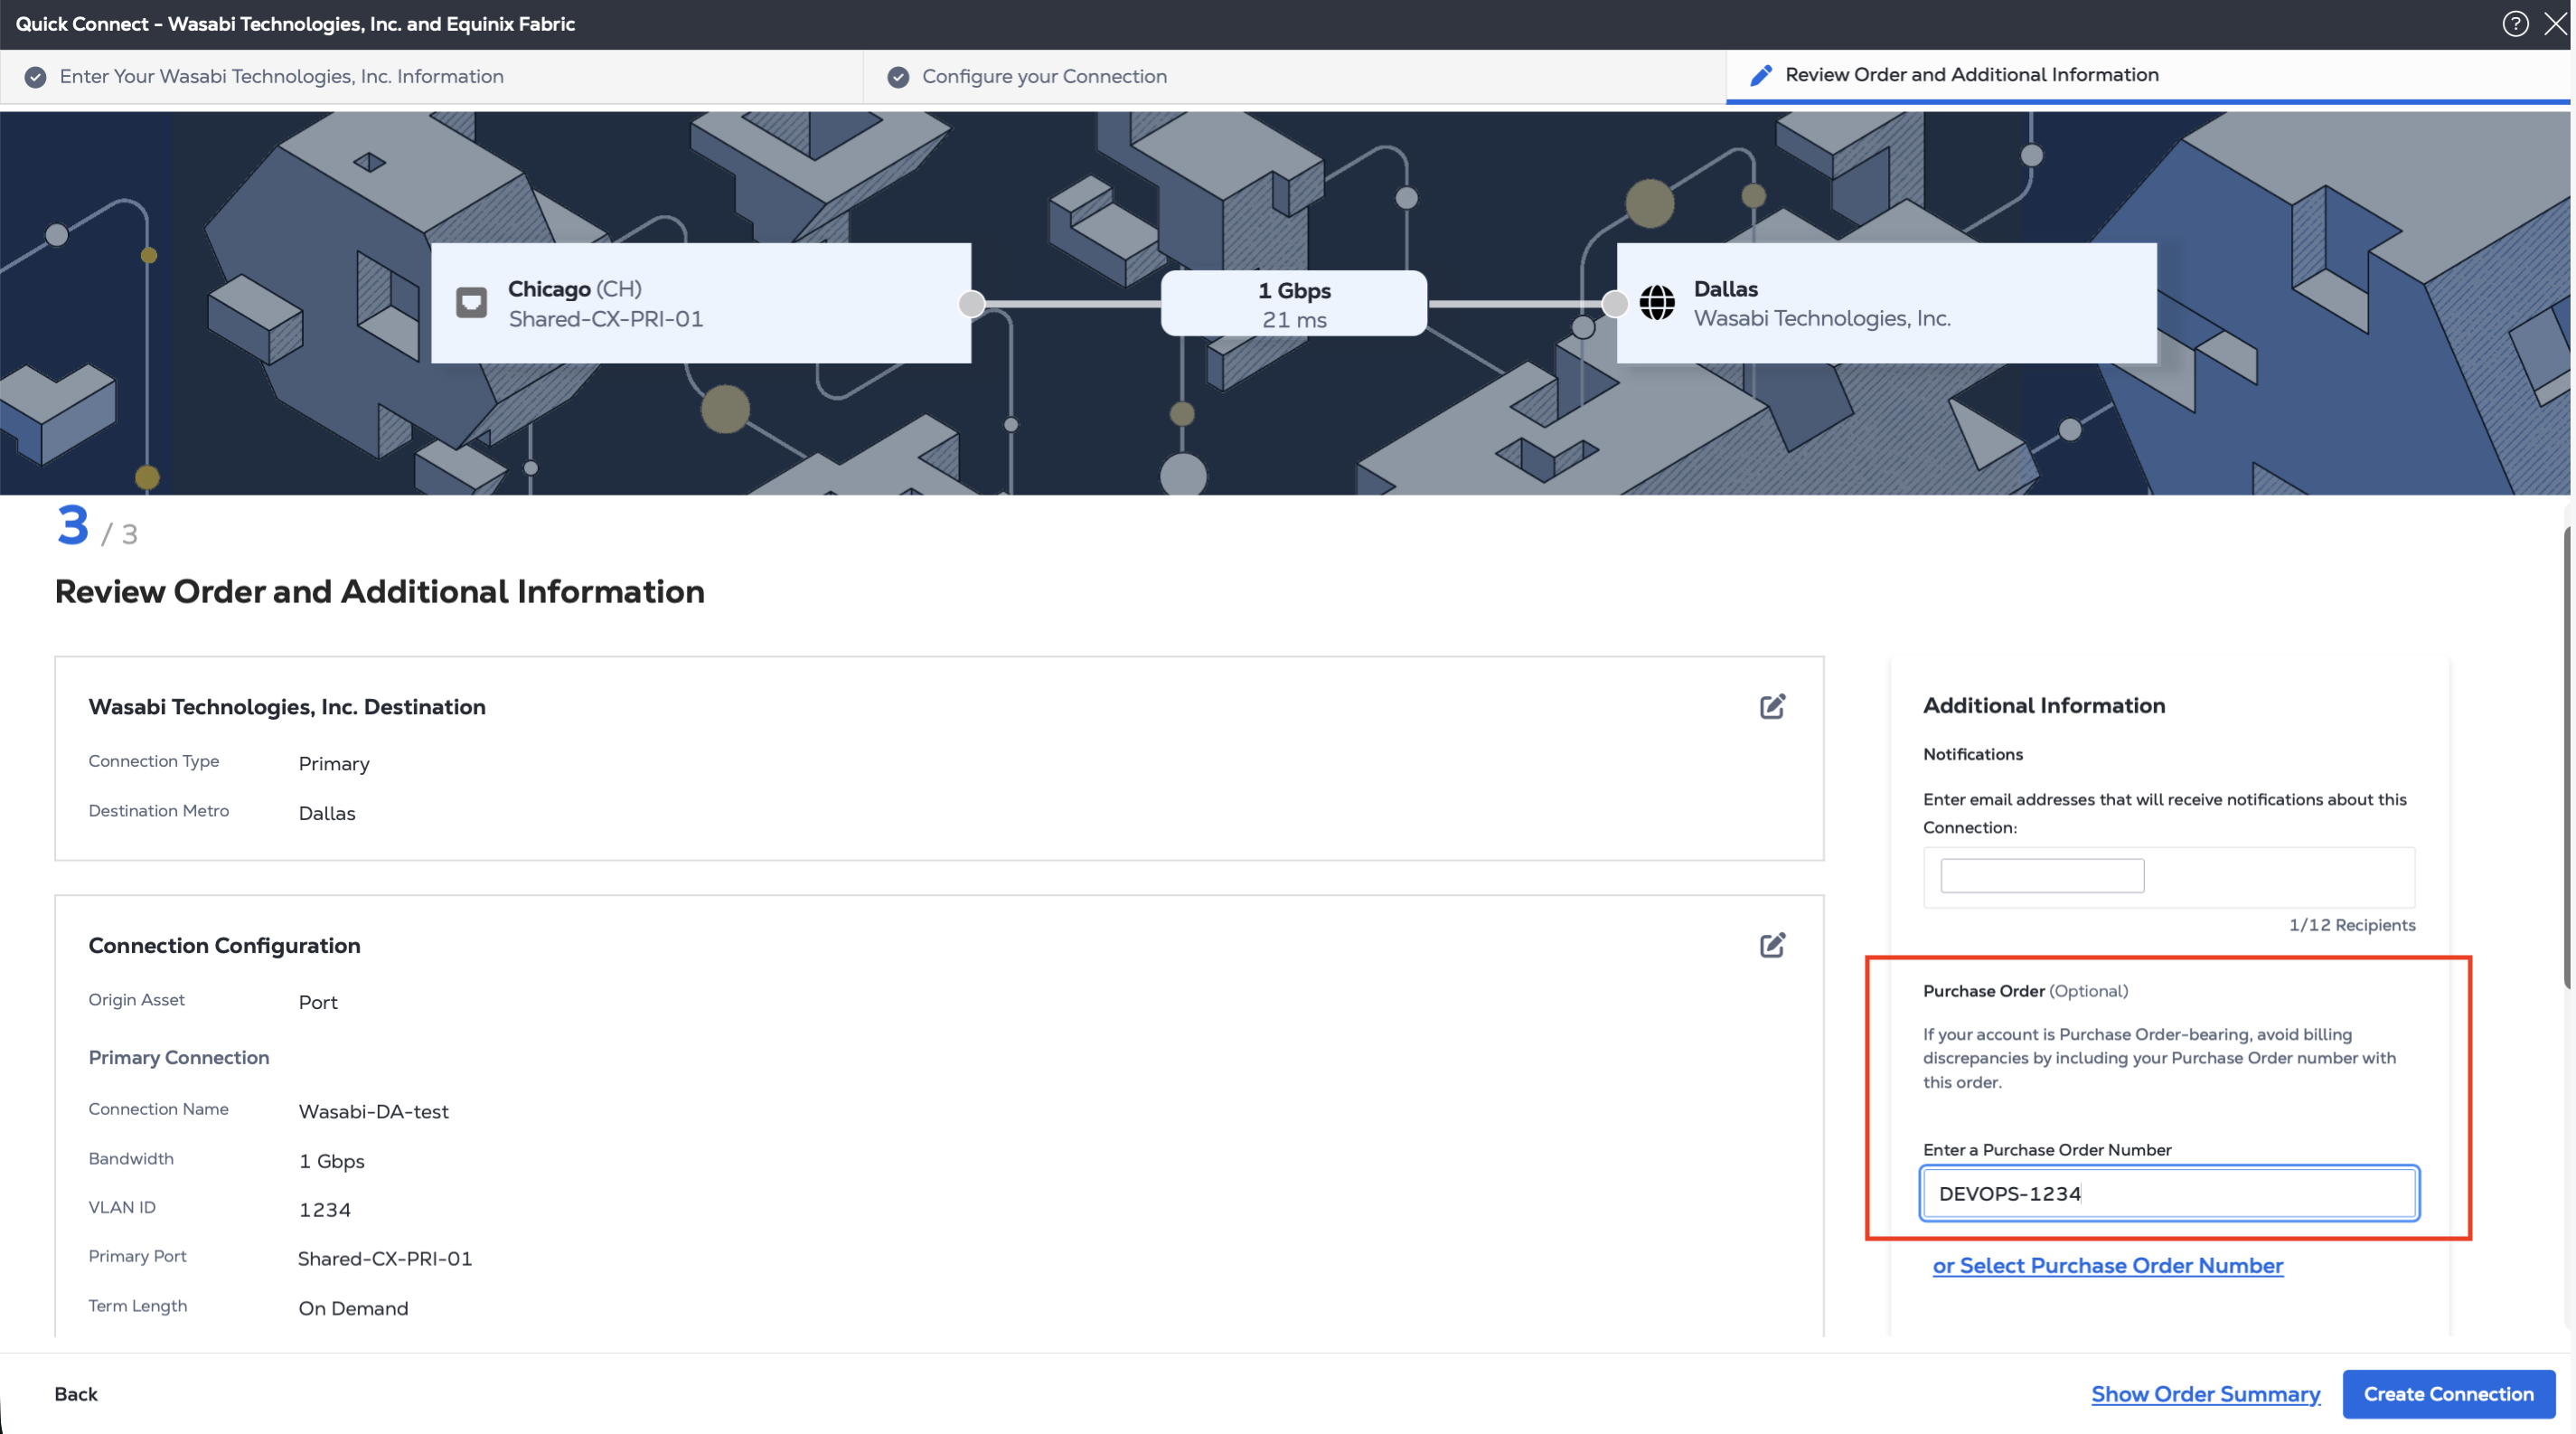Click the Dallas globe icon
This screenshot has width=2576, height=1434.
pyautogui.click(x=1657, y=302)
